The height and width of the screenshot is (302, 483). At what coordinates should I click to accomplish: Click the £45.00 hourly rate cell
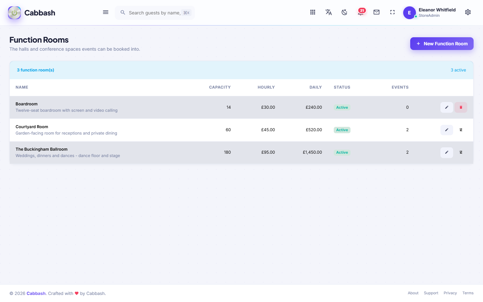[268, 130]
